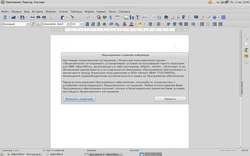
Task: Toggle underline text formatting
Action: point(99,24)
